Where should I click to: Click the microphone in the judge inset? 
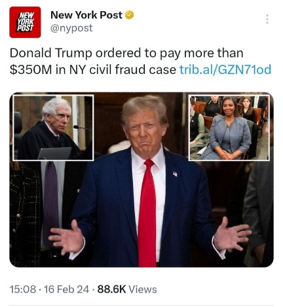83,129
